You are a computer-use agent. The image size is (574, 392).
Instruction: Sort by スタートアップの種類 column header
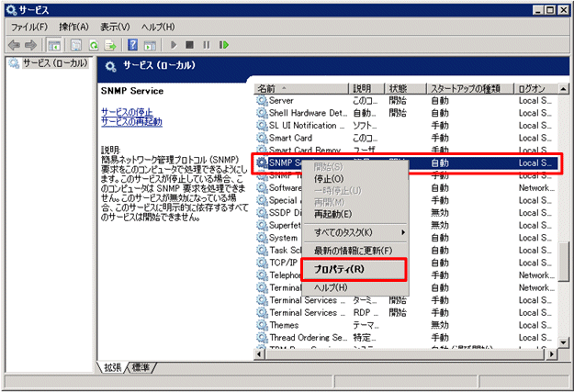click(x=468, y=88)
